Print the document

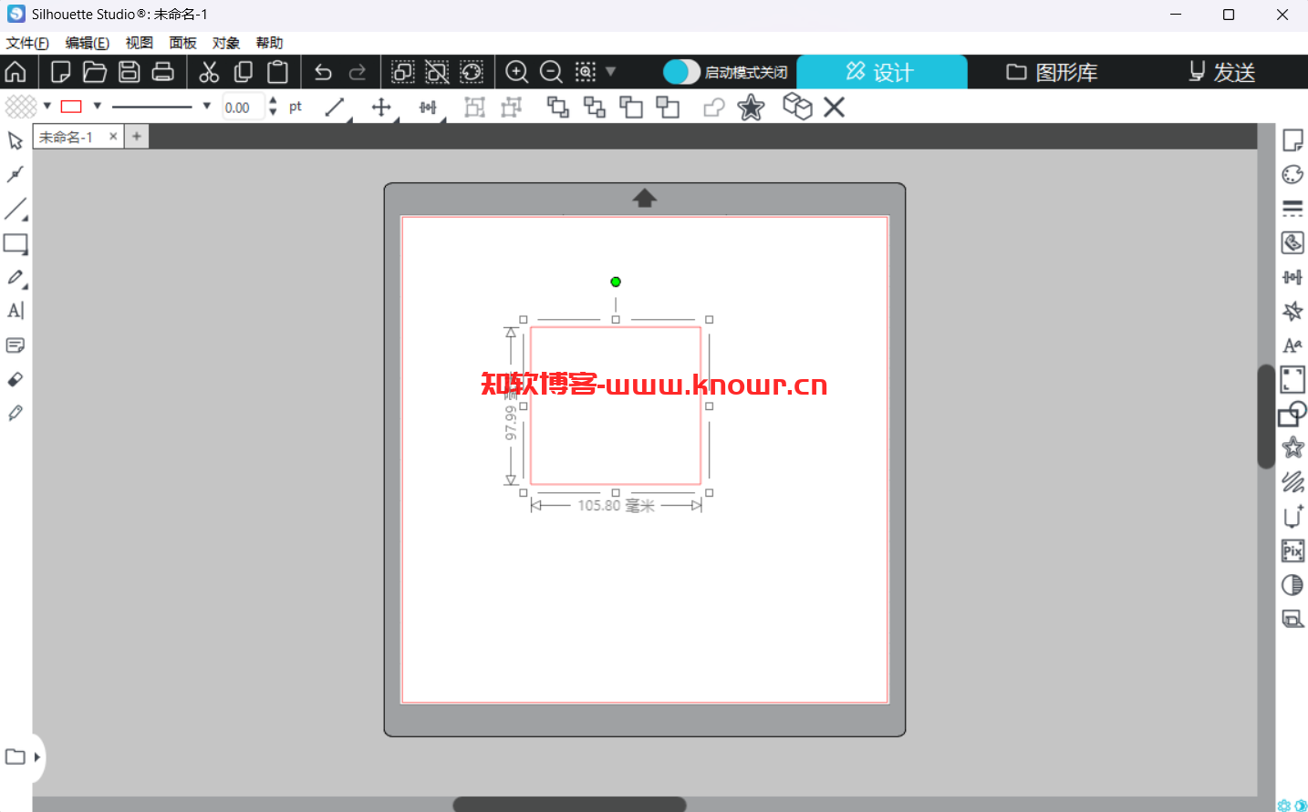[x=163, y=72]
